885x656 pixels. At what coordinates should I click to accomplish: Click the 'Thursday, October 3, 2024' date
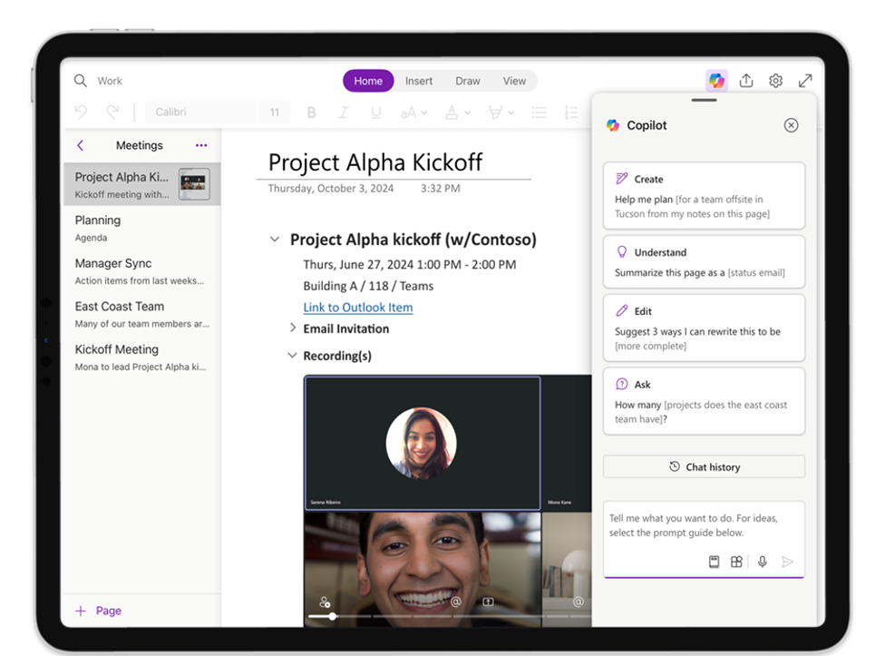[331, 189]
